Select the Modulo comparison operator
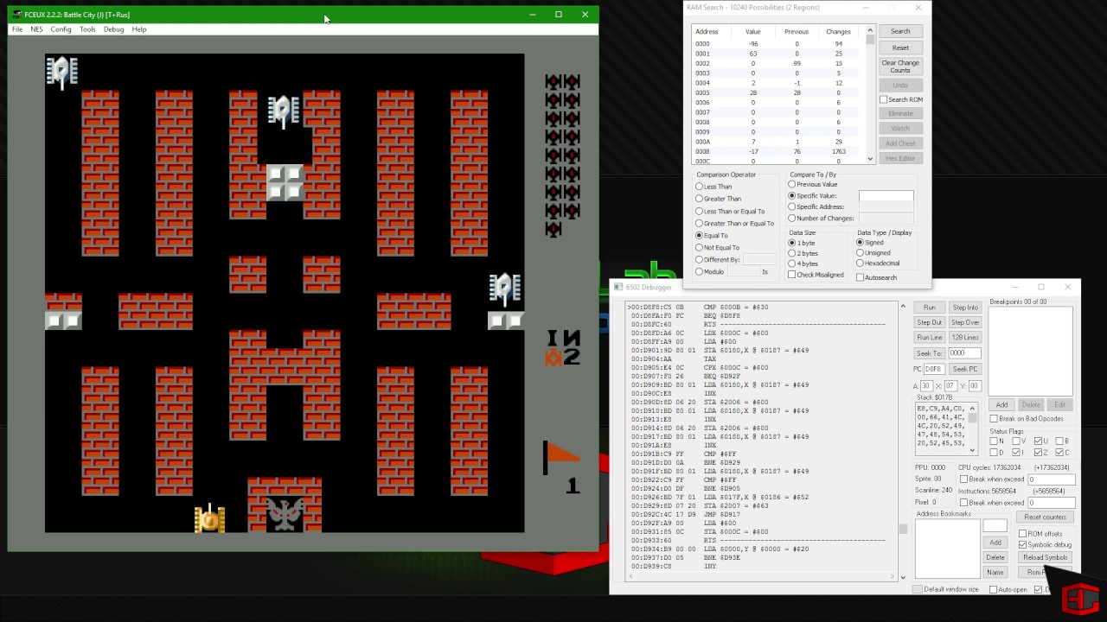This screenshot has height=622, width=1107. tap(700, 271)
